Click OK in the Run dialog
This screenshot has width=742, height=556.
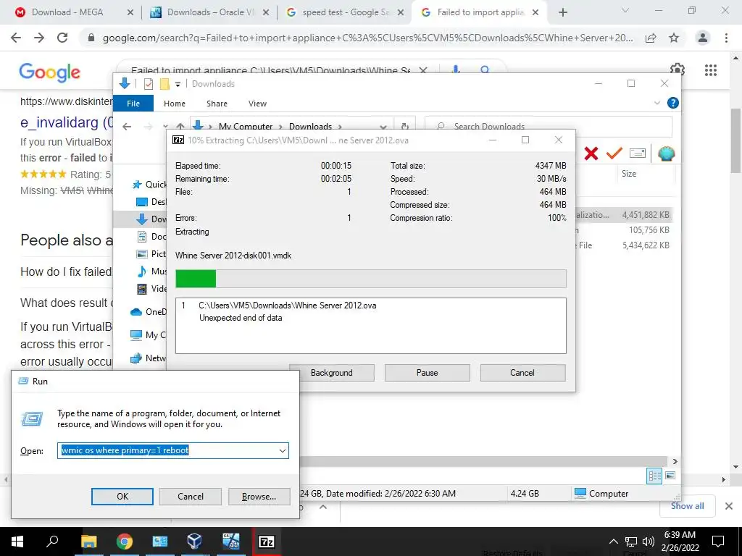(x=122, y=497)
